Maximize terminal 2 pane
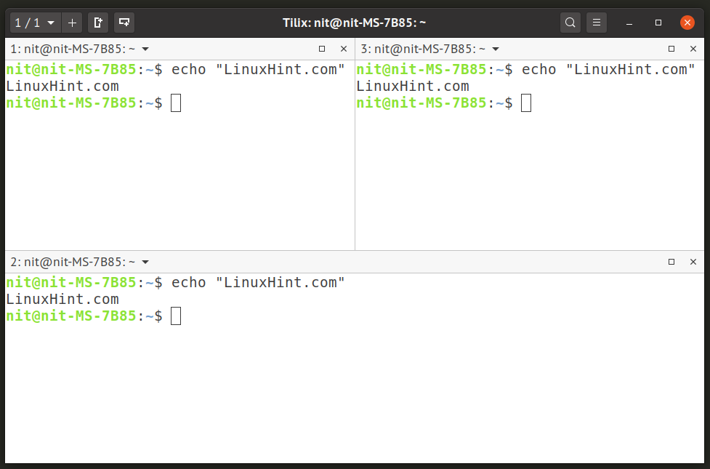Viewport: 710px width, 469px height. [x=671, y=262]
